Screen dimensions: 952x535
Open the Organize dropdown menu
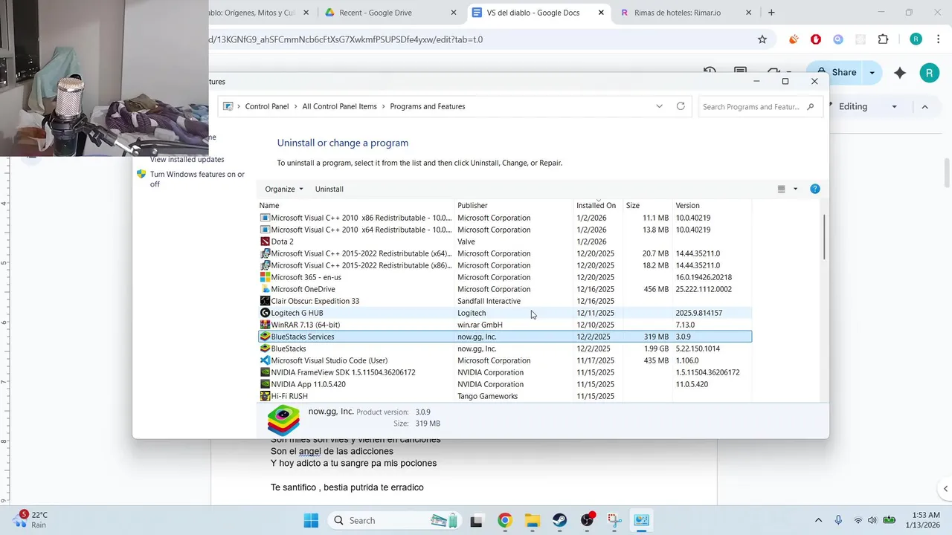click(x=284, y=189)
